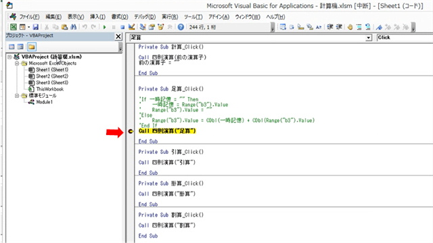Click the Complete Word icon
This screenshot has height=243, width=433.
(x=319, y=27)
